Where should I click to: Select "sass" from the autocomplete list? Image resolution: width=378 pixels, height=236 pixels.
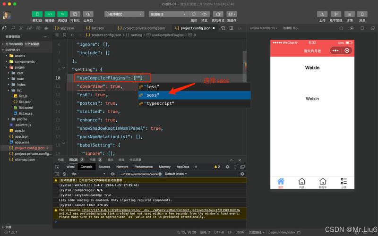(153, 95)
